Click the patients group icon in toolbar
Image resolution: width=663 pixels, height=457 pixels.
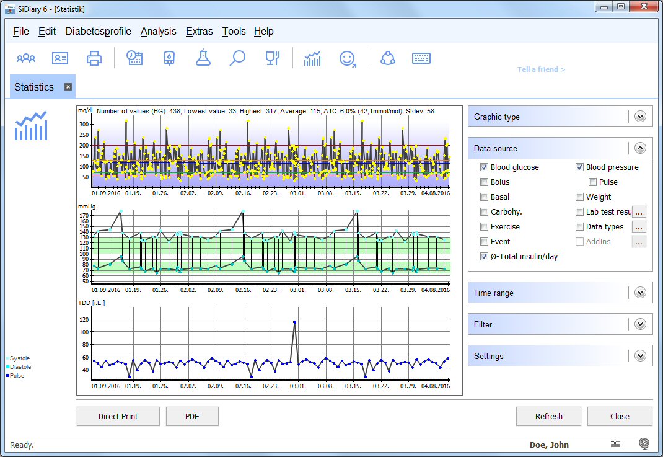(x=26, y=58)
